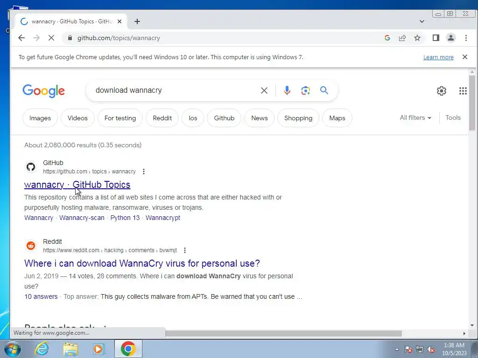Click the Google icon in address bar
This screenshot has height=358, width=478.
tap(387, 38)
